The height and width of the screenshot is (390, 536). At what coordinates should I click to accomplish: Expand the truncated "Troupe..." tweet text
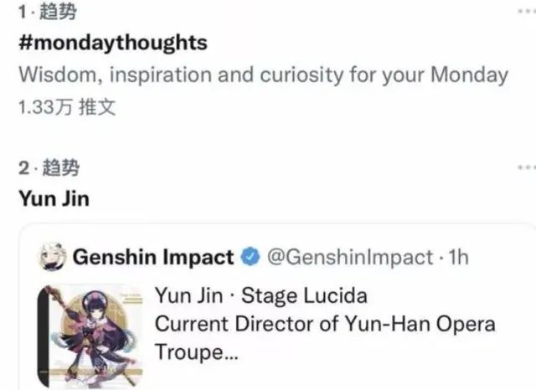tap(198, 352)
